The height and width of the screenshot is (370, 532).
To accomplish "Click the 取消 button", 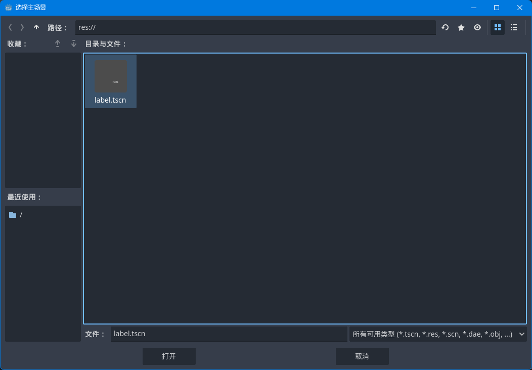I will [362, 356].
